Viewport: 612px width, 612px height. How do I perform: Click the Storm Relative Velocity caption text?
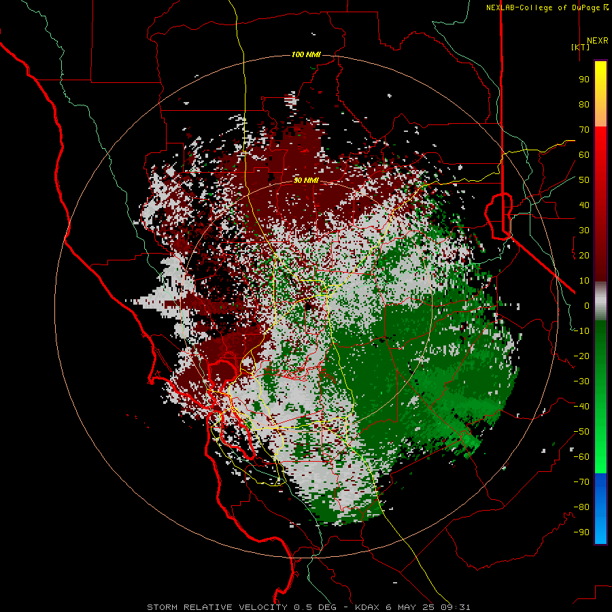(x=217, y=607)
